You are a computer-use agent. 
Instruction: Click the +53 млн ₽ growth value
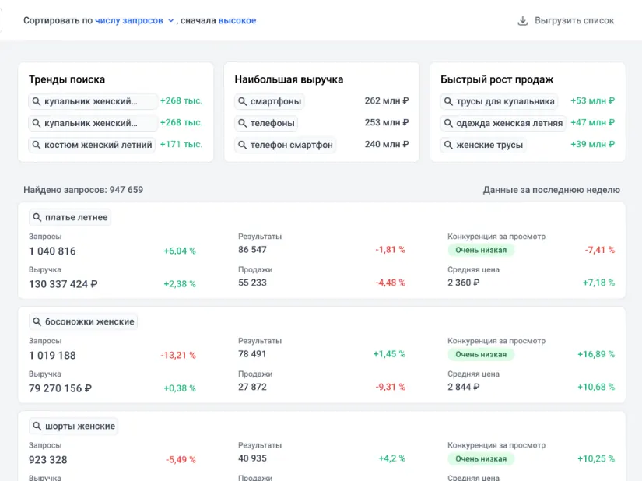(592, 100)
